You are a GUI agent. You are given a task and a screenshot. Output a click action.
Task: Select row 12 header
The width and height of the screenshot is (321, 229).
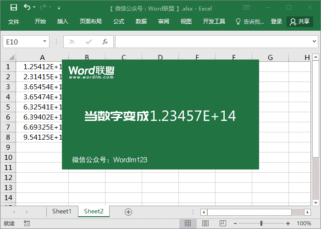pos(8,178)
